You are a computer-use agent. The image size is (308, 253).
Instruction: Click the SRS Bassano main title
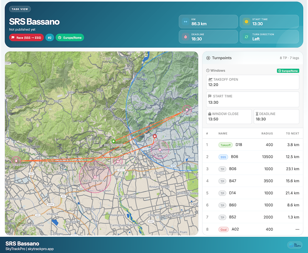(34, 22)
